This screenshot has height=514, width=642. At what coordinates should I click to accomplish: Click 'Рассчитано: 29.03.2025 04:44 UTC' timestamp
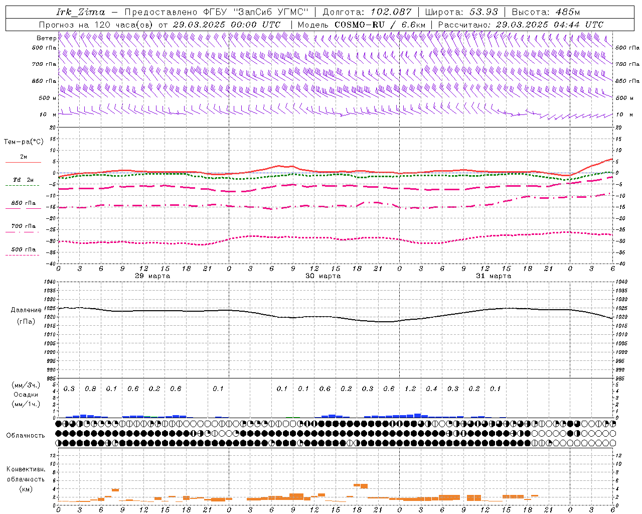click(521, 25)
